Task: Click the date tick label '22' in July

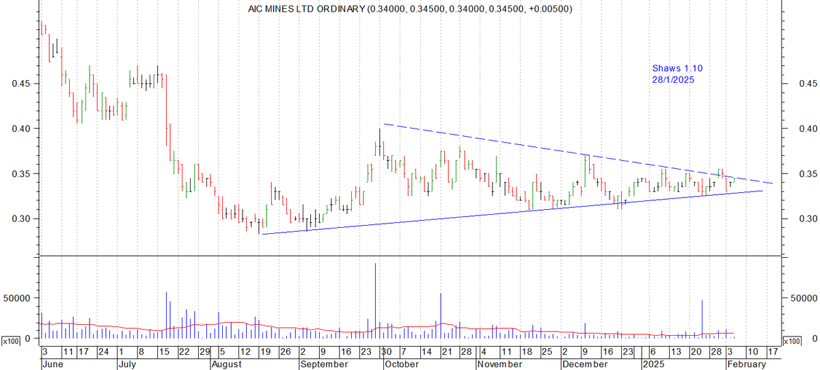Action: 184,352
